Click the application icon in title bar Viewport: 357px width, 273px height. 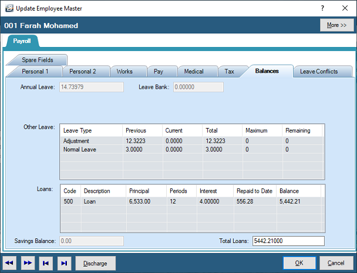pyautogui.click(x=9, y=8)
